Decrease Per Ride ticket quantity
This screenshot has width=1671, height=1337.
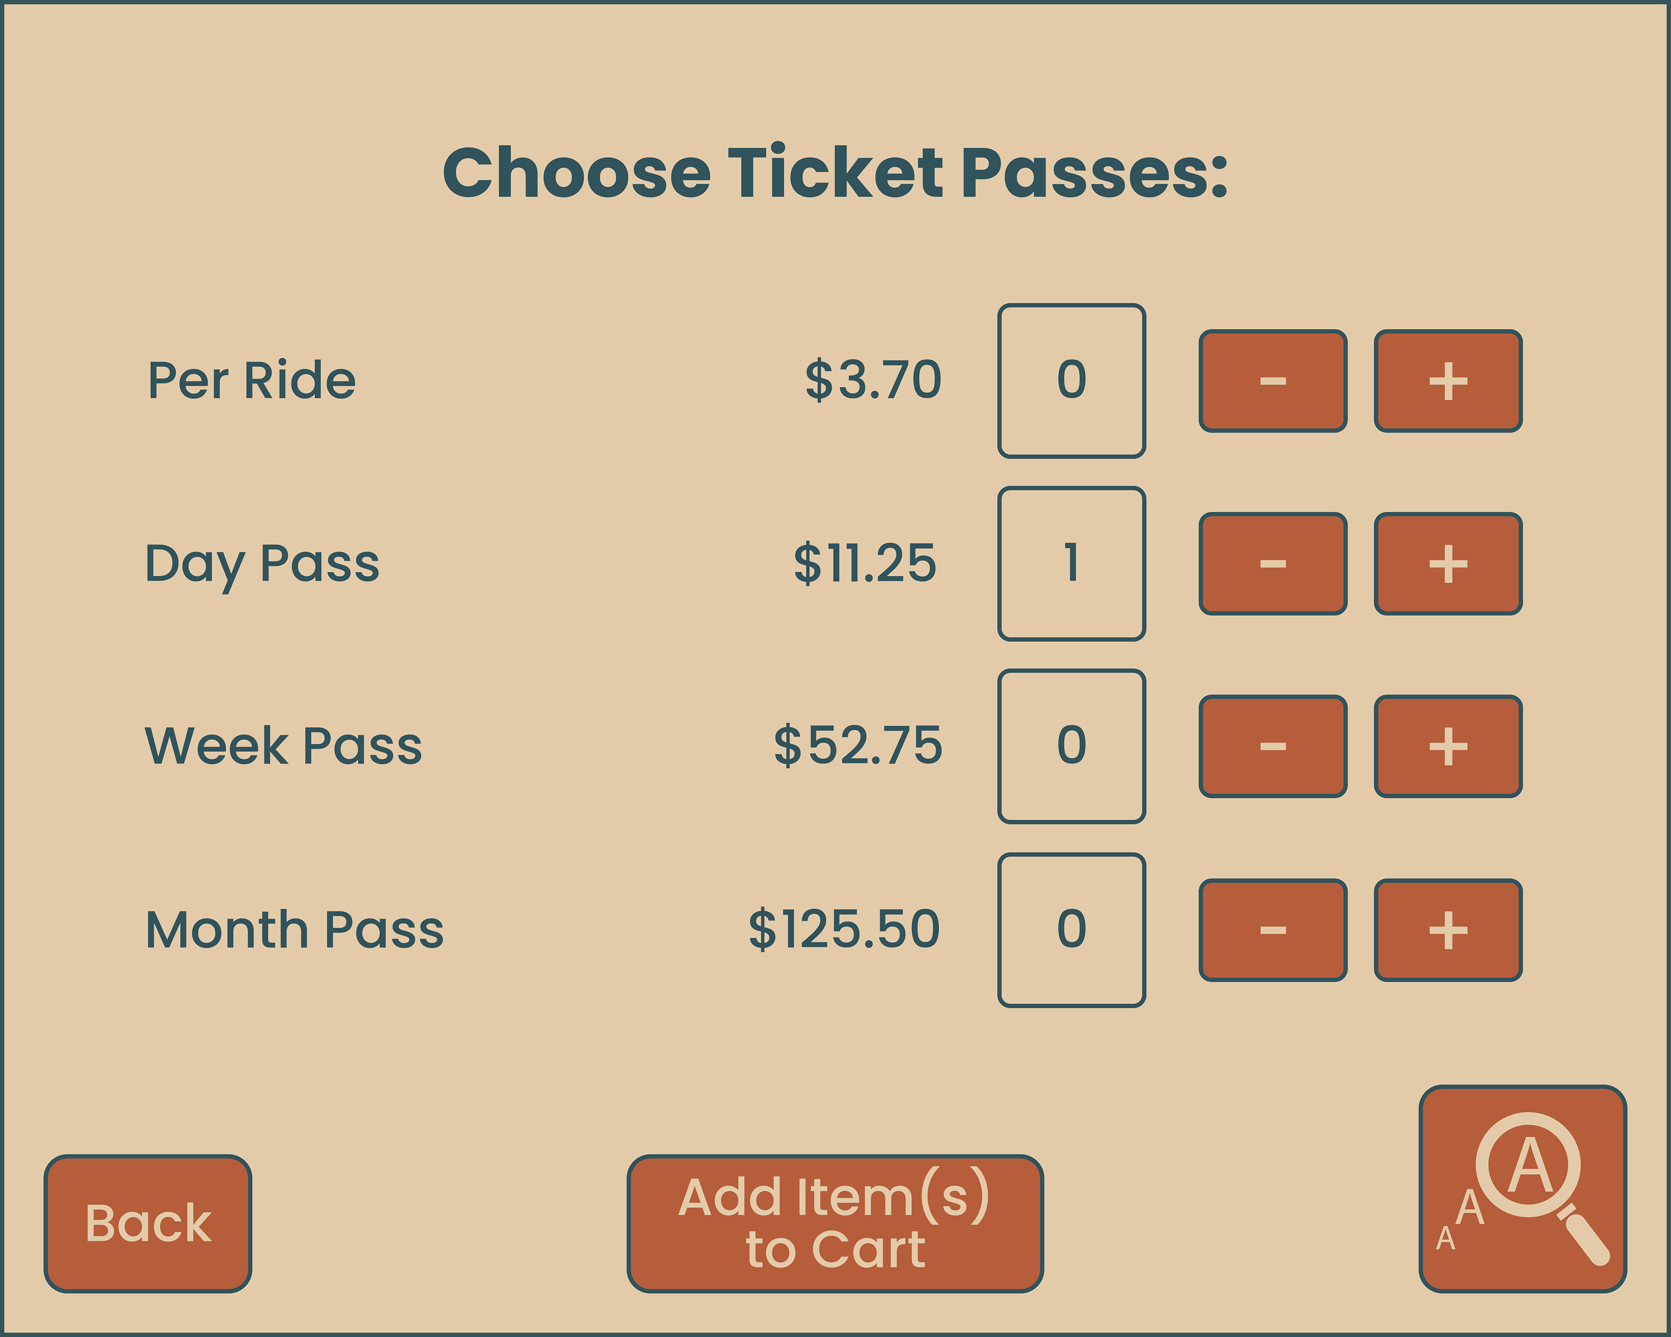pyautogui.click(x=1273, y=381)
